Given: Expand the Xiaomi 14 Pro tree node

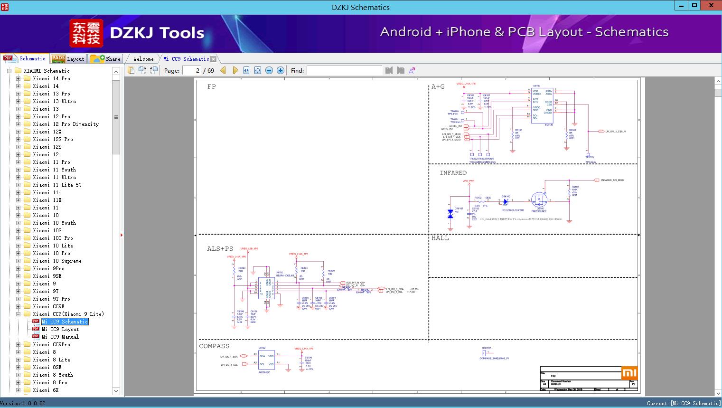Looking at the screenshot, I should point(18,78).
